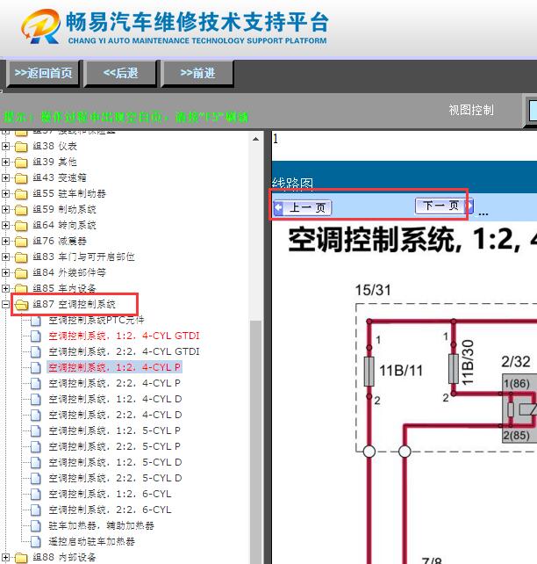The height and width of the screenshot is (564, 537).
Task: Click relay 2/32 in the wiring diagram
Action: tap(519, 409)
